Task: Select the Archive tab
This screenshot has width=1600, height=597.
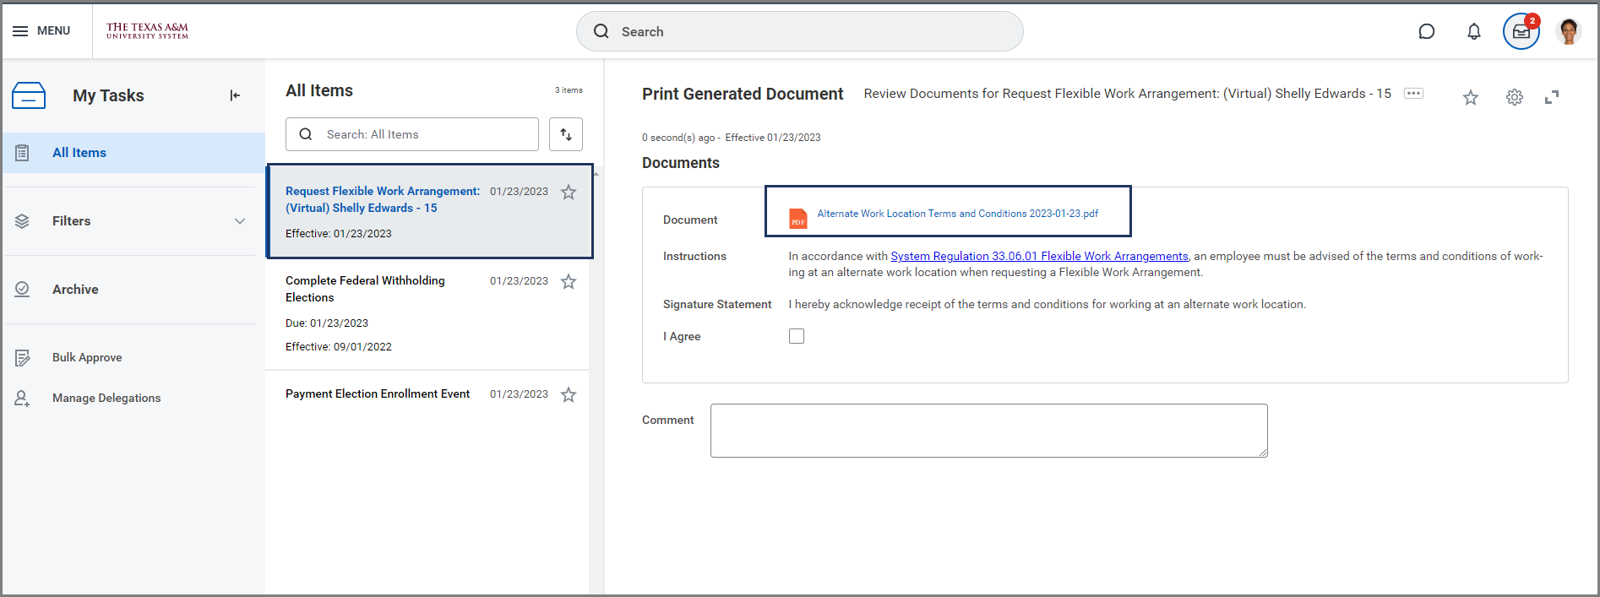Action: (75, 290)
